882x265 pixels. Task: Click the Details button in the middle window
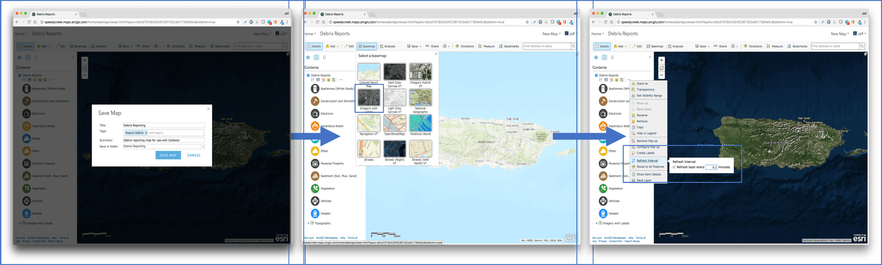coord(314,46)
